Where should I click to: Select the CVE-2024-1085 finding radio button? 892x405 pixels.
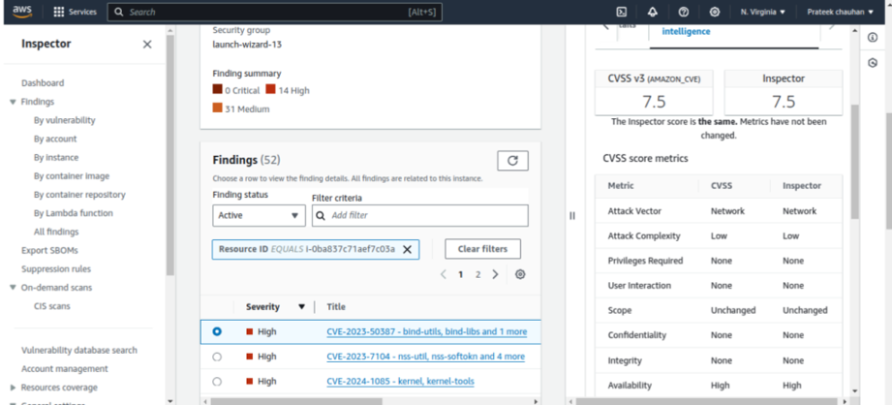pos(217,382)
